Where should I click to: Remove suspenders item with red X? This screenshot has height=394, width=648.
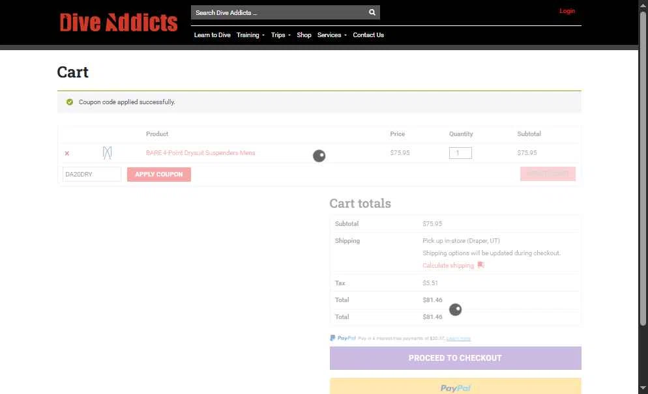point(67,153)
